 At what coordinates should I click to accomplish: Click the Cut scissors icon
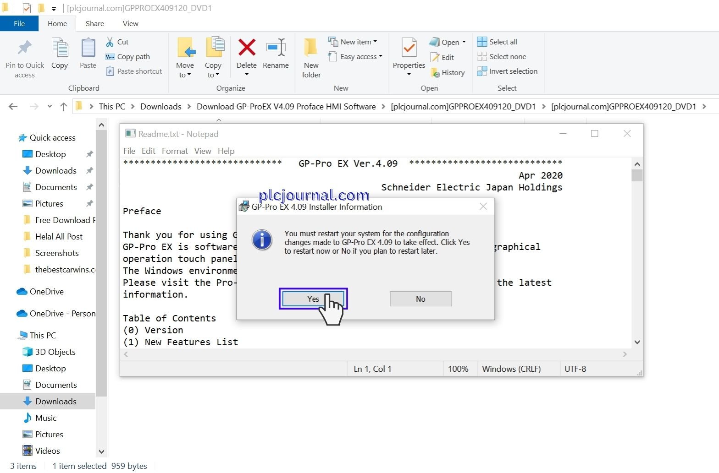click(x=110, y=42)
